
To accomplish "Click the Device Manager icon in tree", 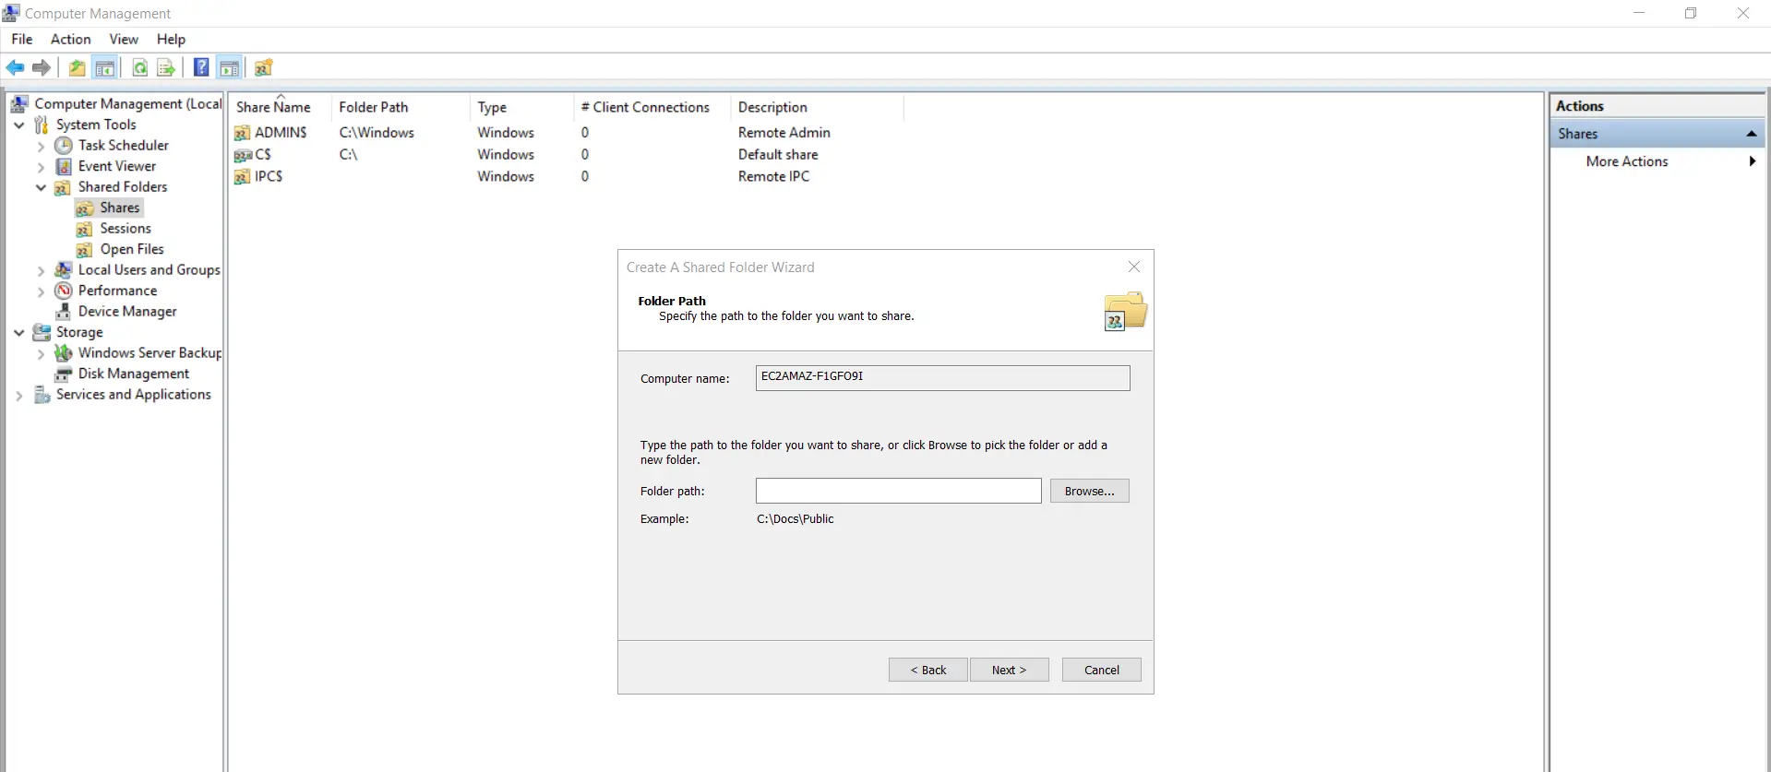I will pos(64,312).
